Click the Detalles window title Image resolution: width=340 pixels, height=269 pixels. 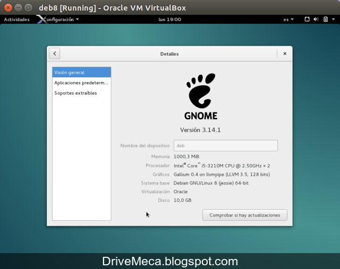pyautogui.click(x=169, y=54)
